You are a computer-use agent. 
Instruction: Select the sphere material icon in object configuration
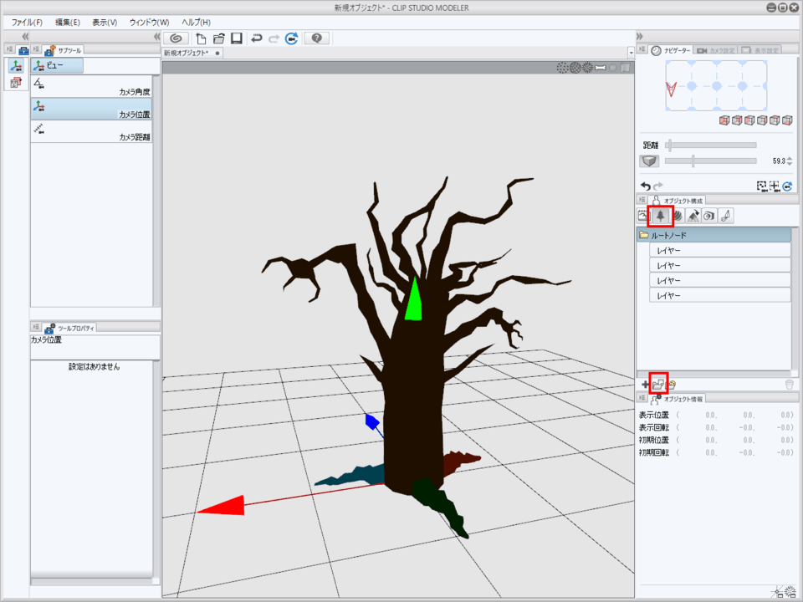pyautogui.click(x=677, y=216)
